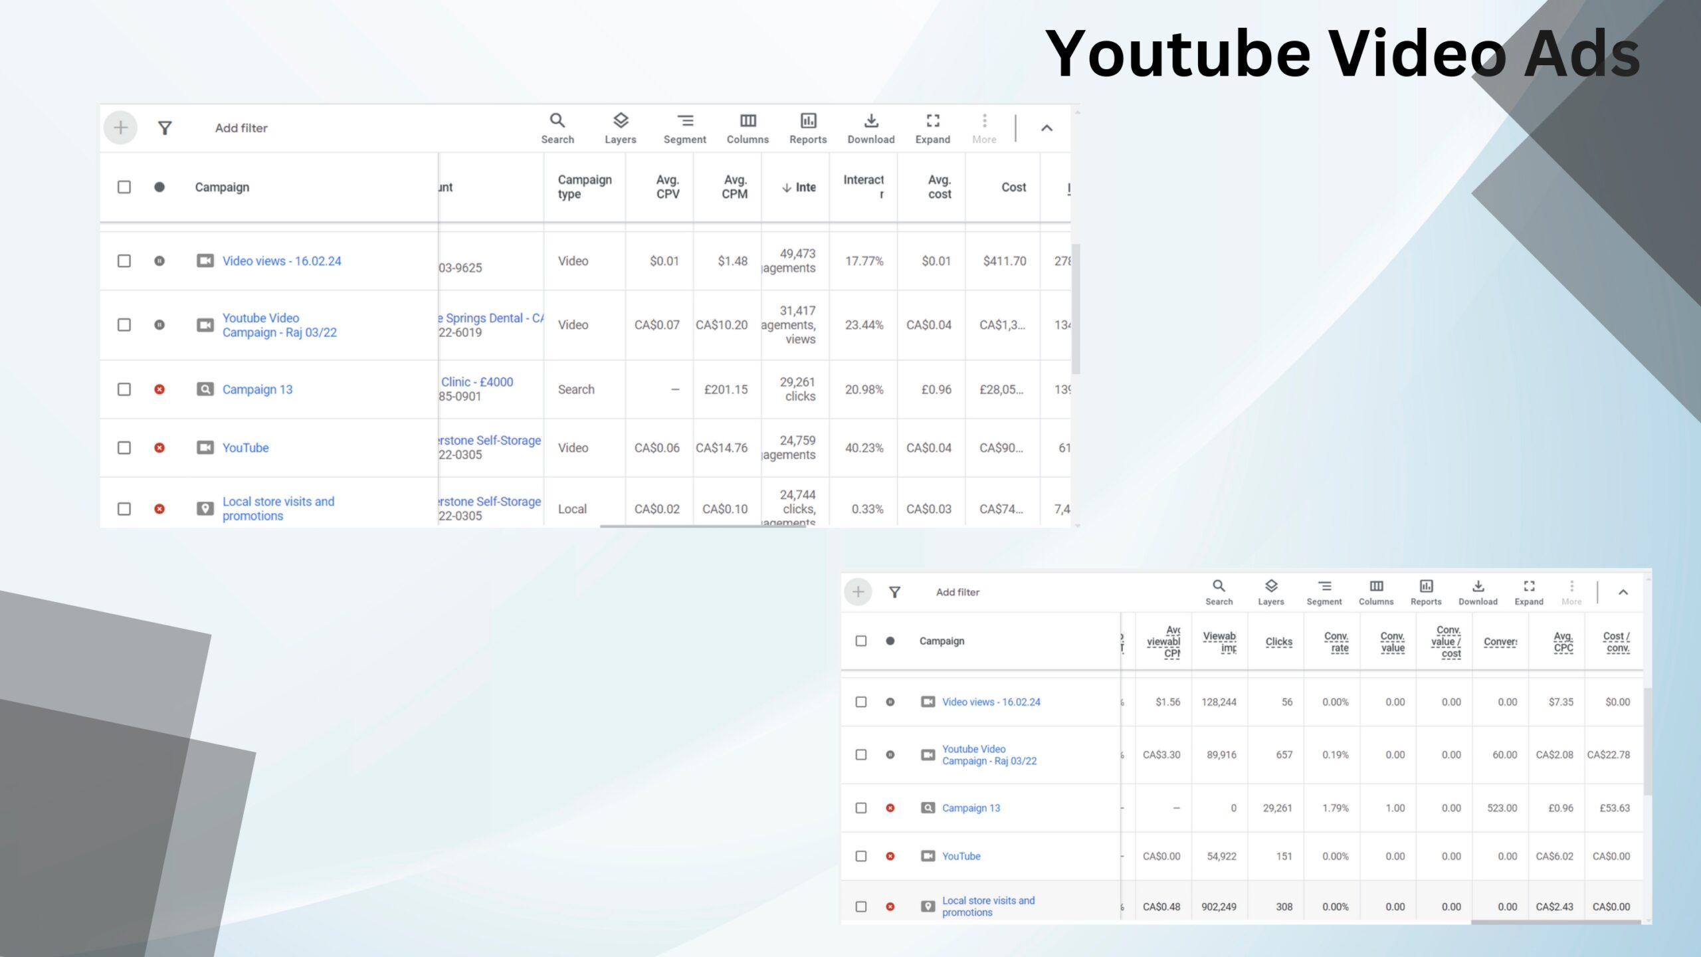Click Add filter field in upper table
The image size is (1701, 957).
241,128
